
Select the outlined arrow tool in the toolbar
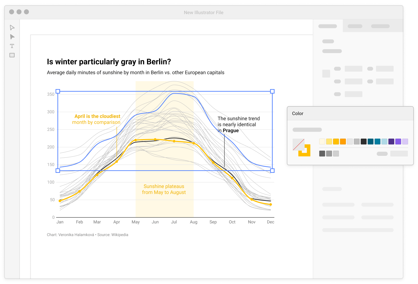(12, 28)
